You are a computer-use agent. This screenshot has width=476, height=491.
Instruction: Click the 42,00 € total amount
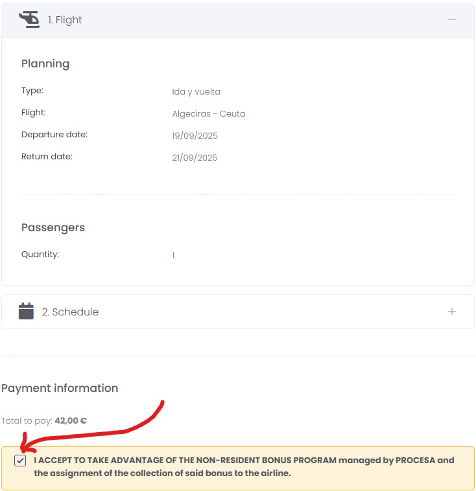pyautogui.click(x=71, y=420)
